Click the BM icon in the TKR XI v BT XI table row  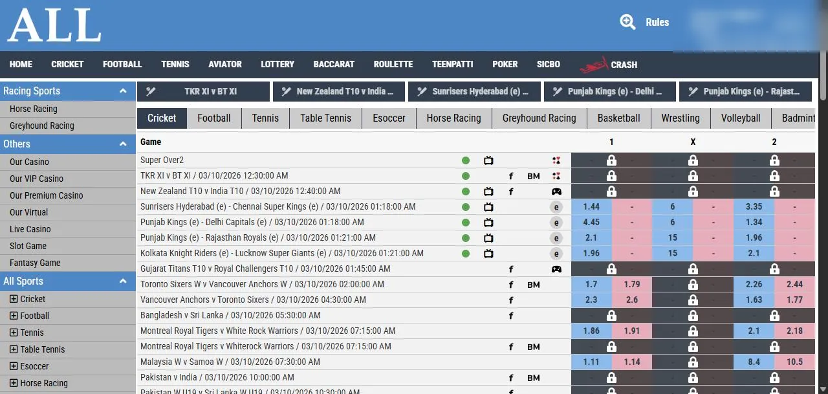[533, 176]
